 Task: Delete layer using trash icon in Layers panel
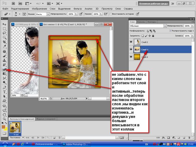[189, 138]
